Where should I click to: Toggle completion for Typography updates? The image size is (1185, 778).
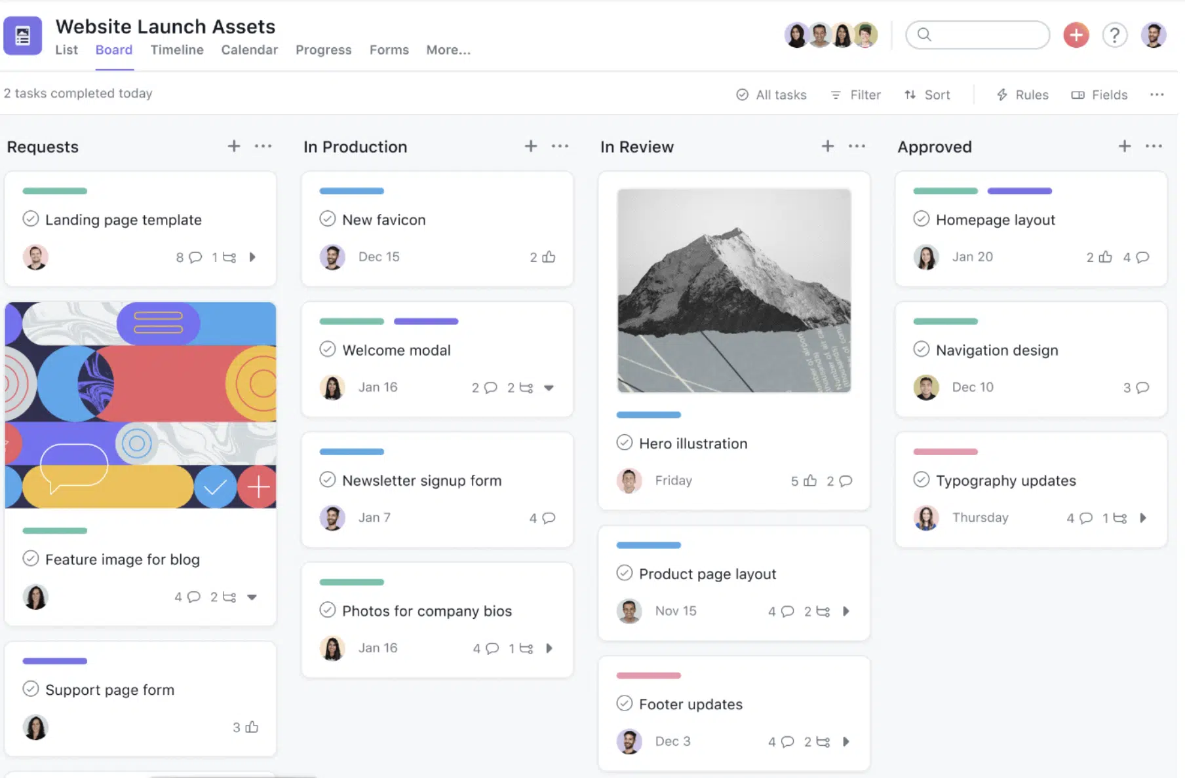click(x=922, y=479)
